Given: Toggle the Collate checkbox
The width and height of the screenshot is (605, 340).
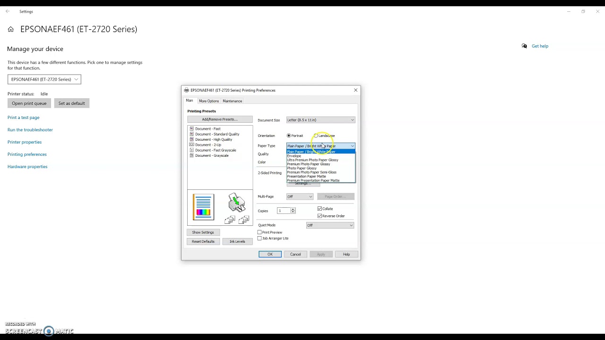Looking at the screenshot, I should tap(320, 209).
